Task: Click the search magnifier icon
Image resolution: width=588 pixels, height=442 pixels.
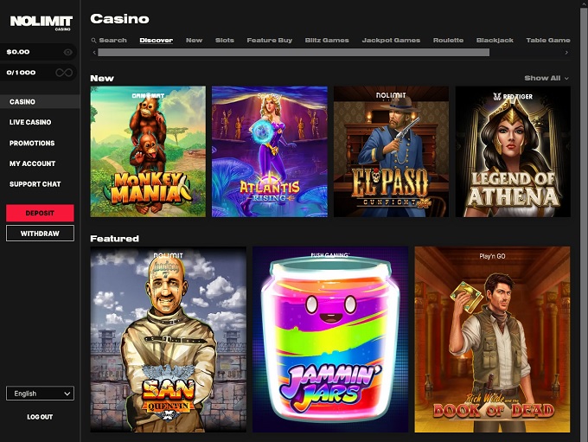Action: [x=93, y=40]
